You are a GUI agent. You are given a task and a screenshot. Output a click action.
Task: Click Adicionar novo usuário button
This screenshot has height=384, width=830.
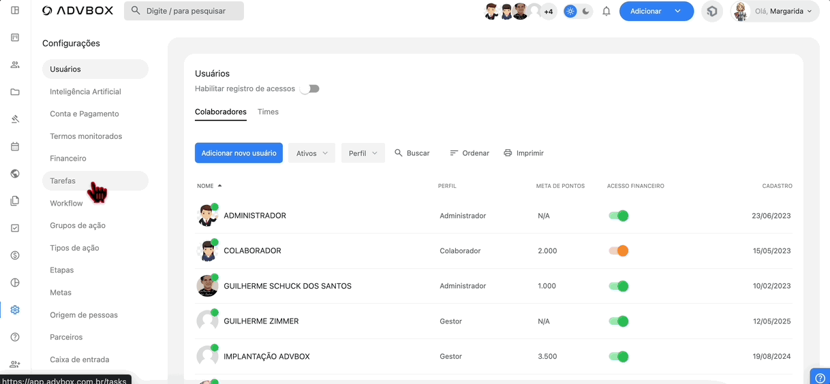point(239,153)
